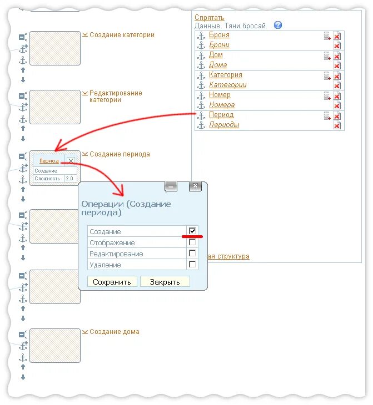Move the 'Создание периода' block down

pyautogui.click(x=23, y=199)
